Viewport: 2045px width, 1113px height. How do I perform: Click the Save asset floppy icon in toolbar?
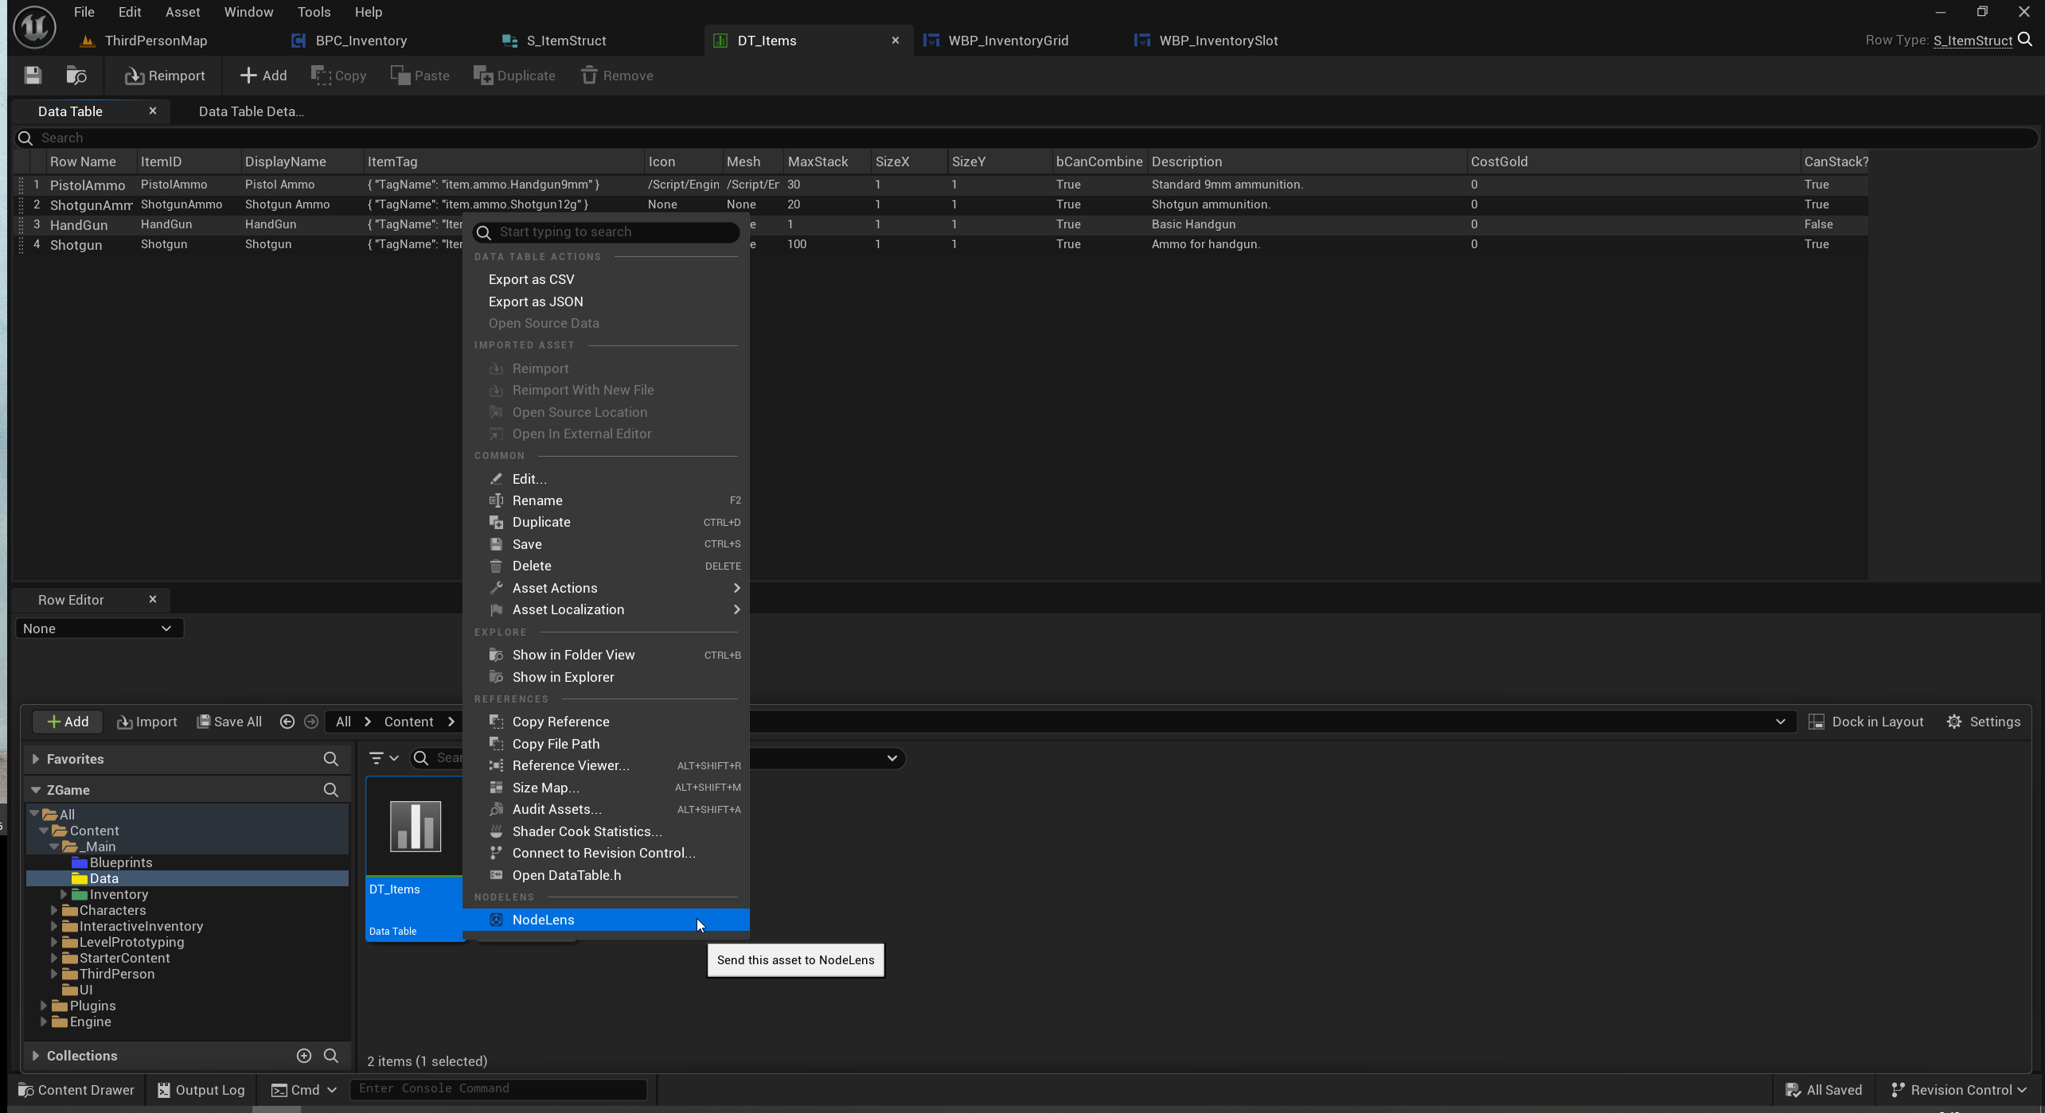click(33, 76)
